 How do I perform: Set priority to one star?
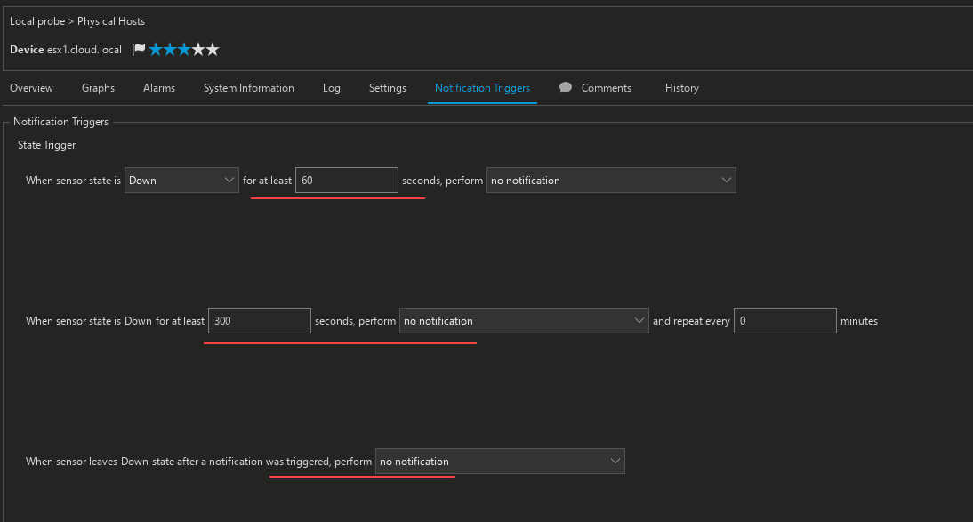[156, 50]
